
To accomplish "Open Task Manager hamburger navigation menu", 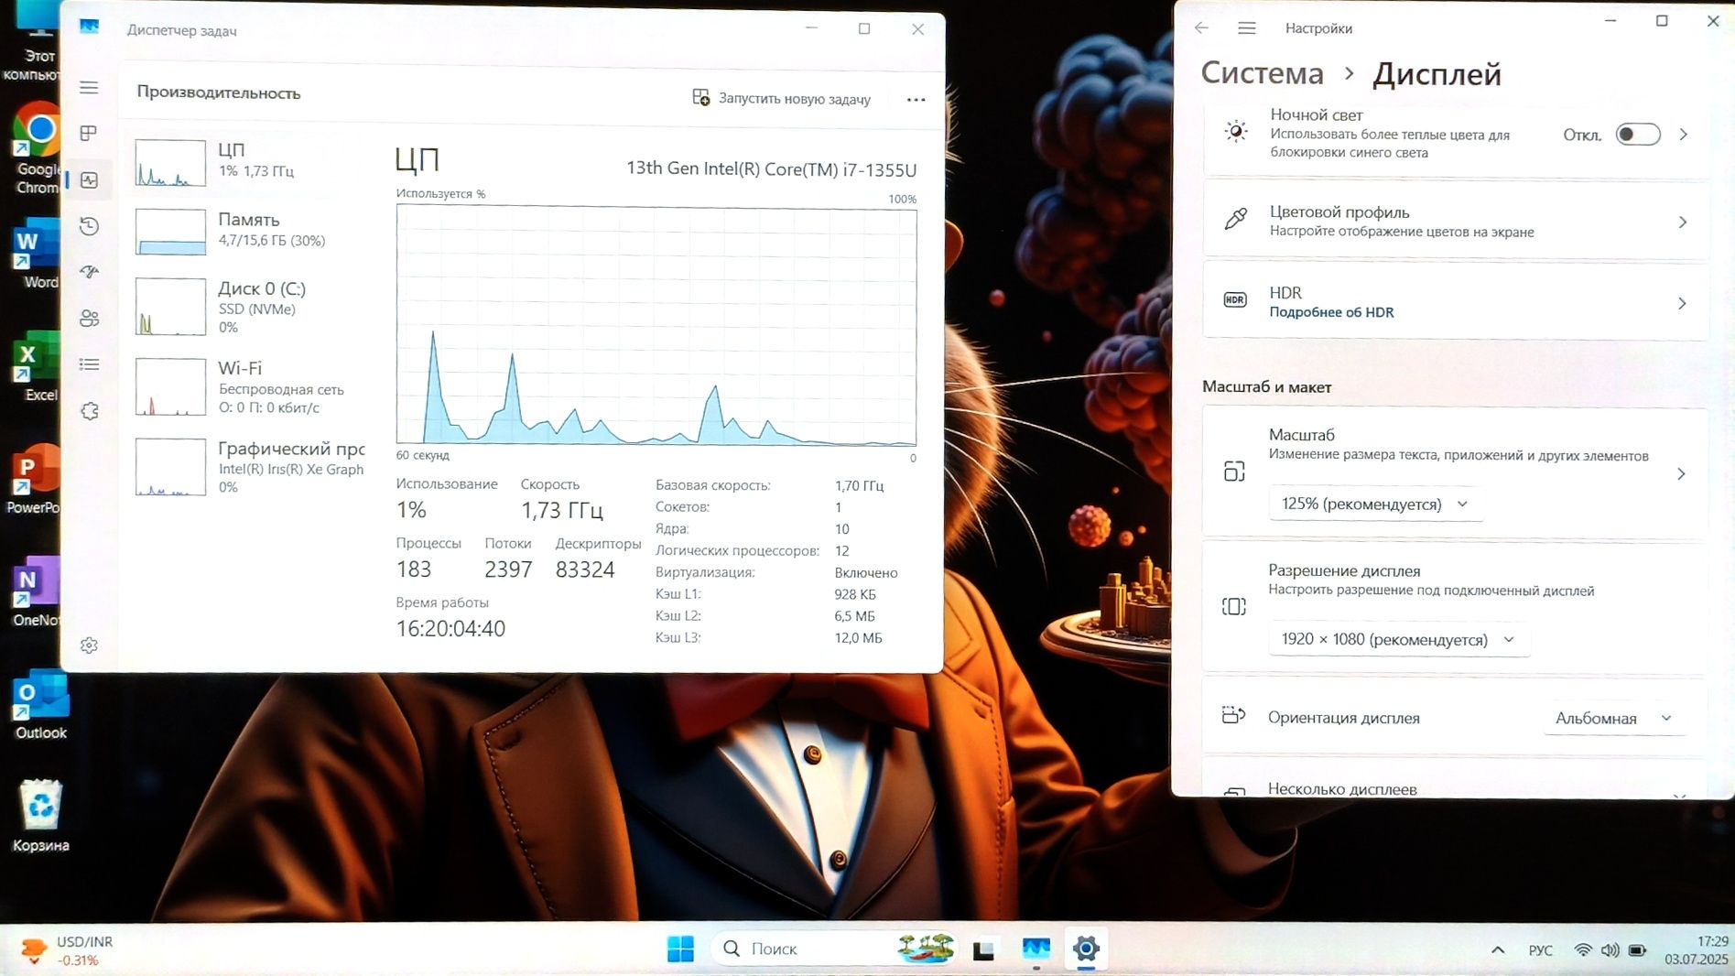I will coord(89,88).
